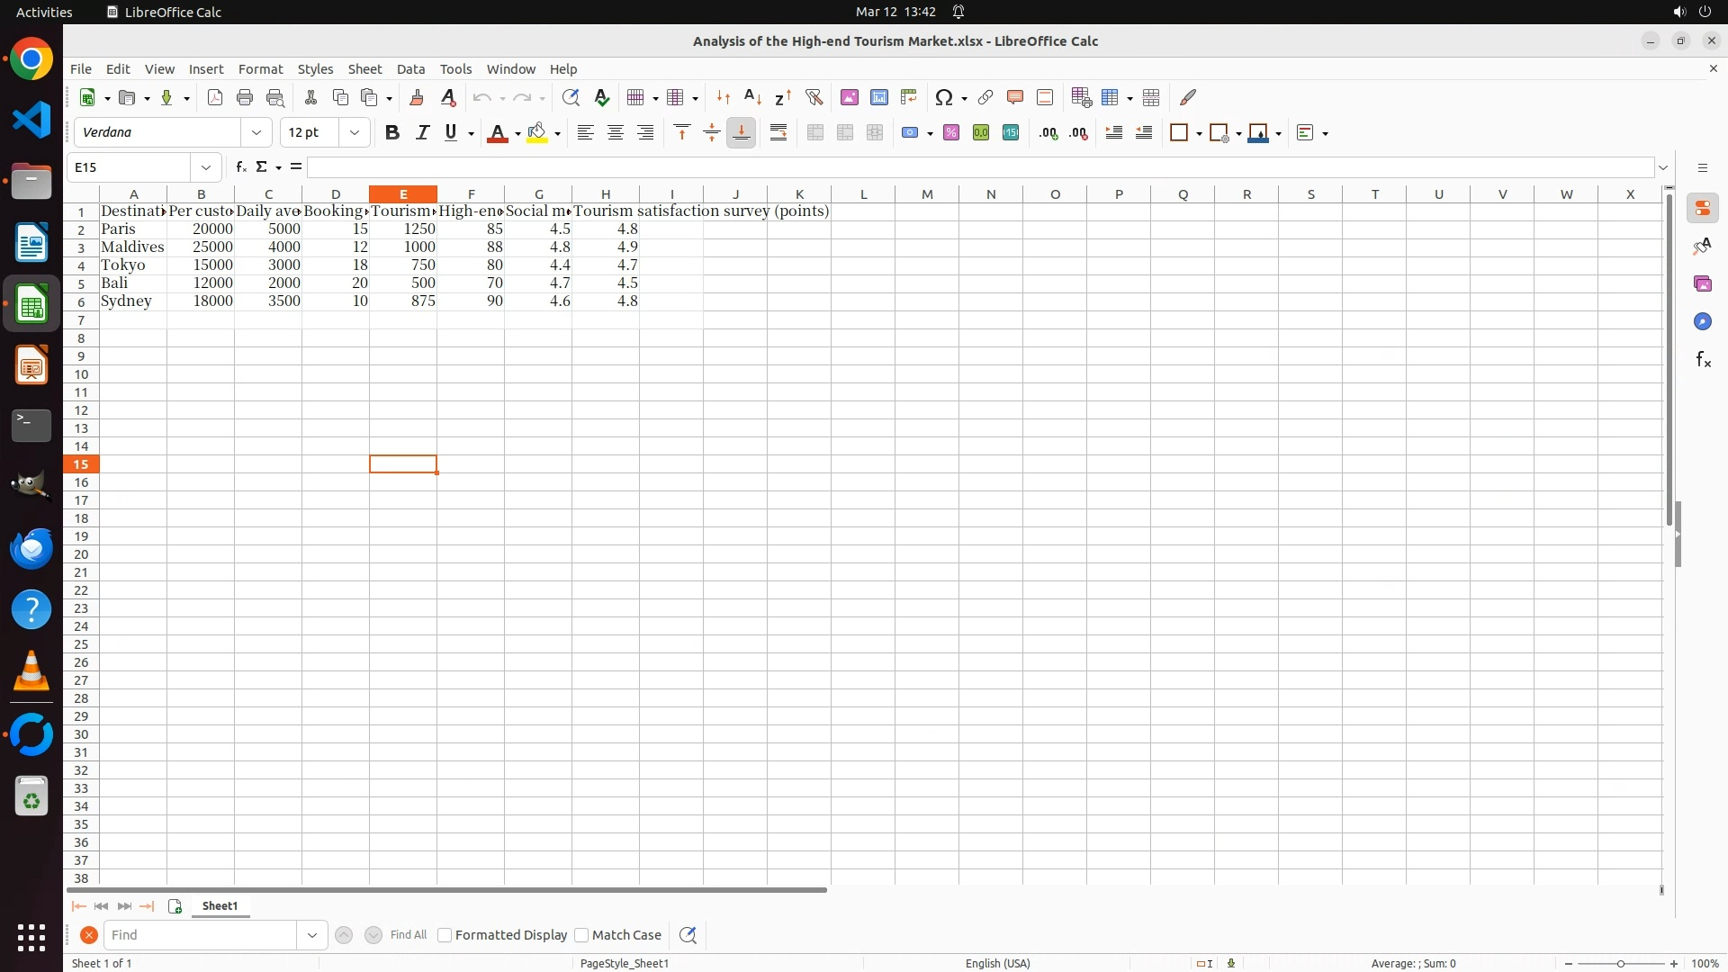Viewport: 1728px width, 972px height.
Task: Click the AutoFilter icon
Action: coord(814,97)
